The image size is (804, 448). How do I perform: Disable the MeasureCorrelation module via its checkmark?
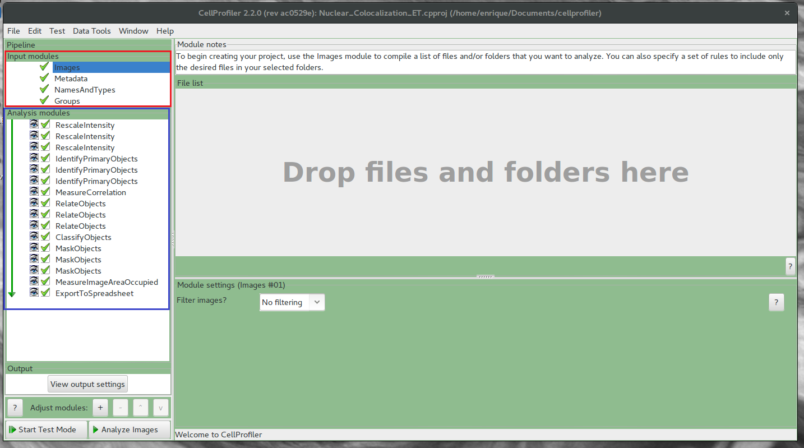[x=45, y=192]
